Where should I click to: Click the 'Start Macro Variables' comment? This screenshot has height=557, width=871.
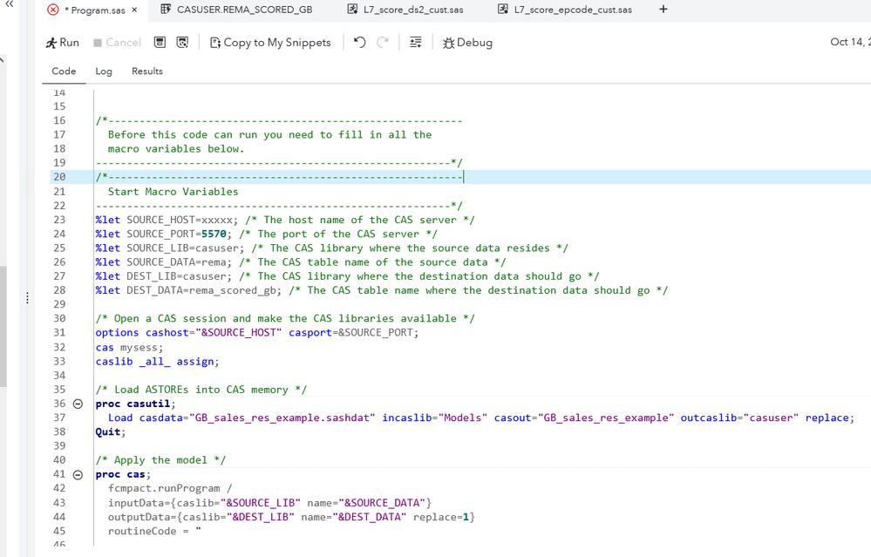173,192
